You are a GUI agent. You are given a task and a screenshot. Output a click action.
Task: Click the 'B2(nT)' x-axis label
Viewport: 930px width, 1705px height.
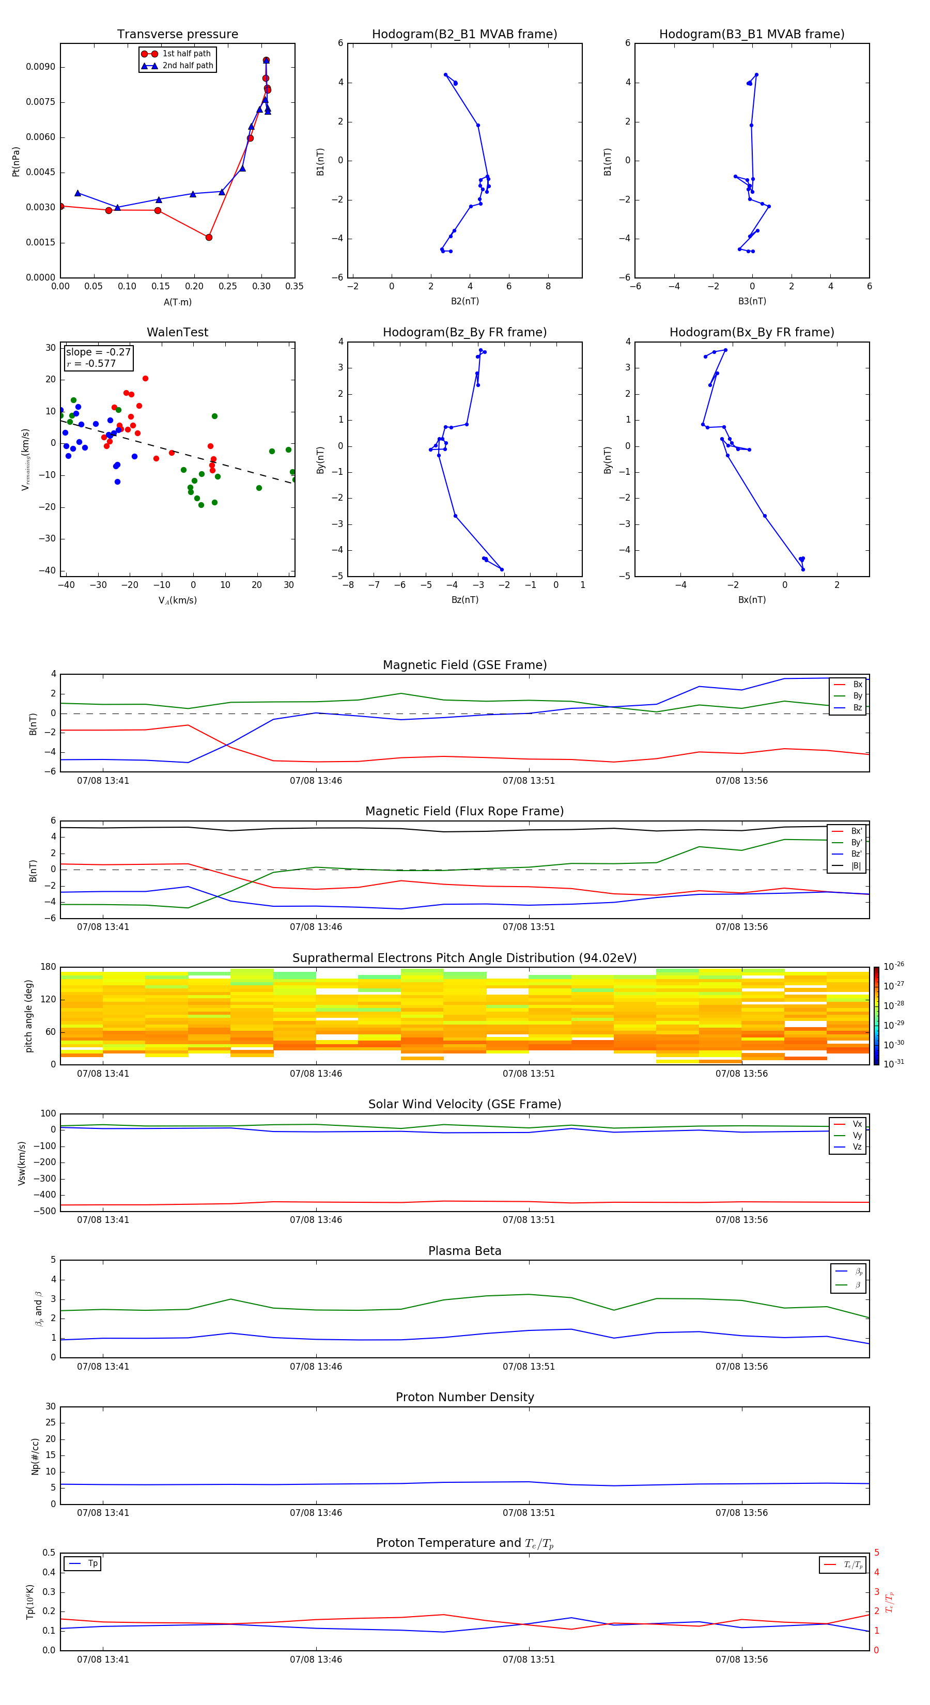pos(464,301)
